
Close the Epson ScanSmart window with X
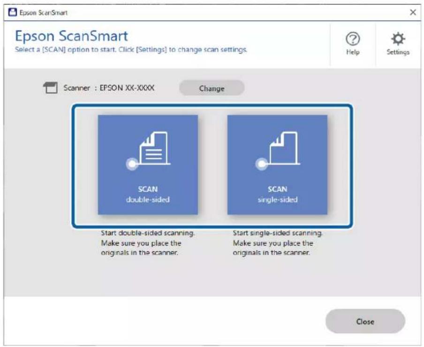pyautogui.click(x=413, y=13)
